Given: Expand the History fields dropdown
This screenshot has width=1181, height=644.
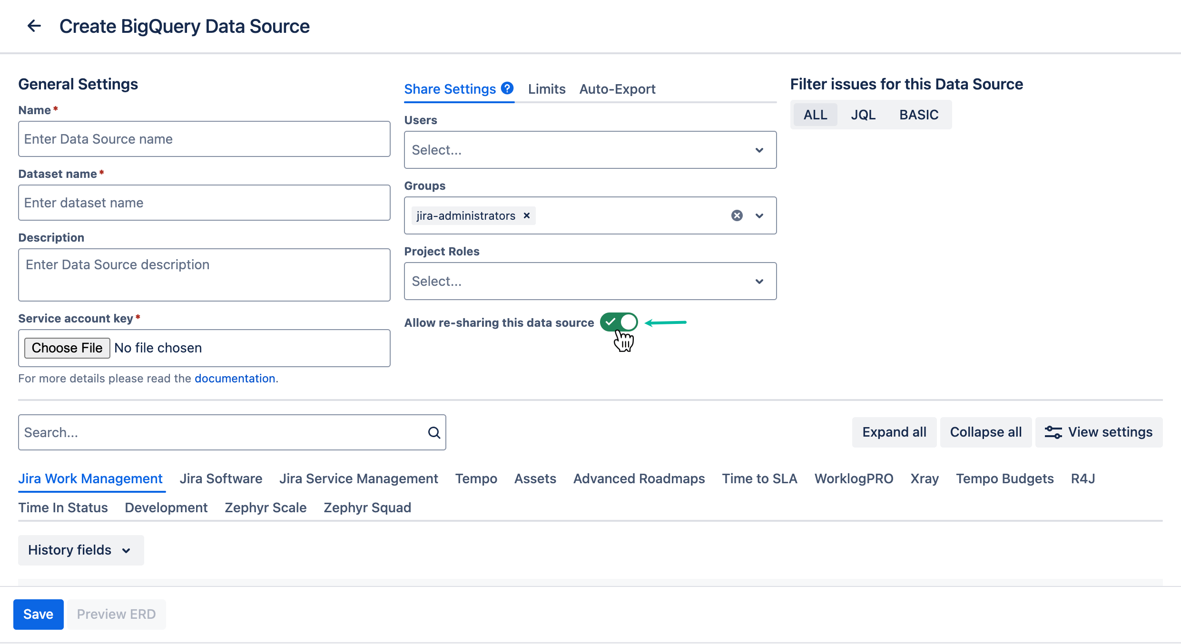Looking at the screenshot, I should coord(80,550).
